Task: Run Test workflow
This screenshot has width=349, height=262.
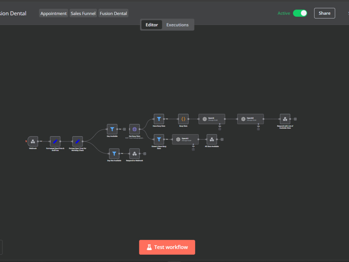Action: (167, 247)
